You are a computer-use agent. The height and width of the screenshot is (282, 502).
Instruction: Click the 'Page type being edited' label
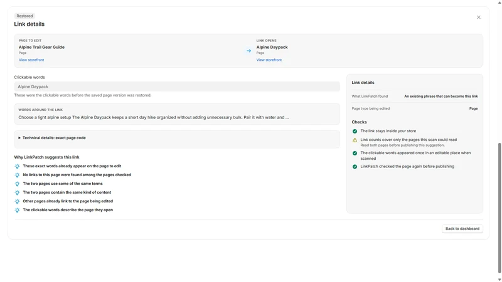[x=371, y=108]
